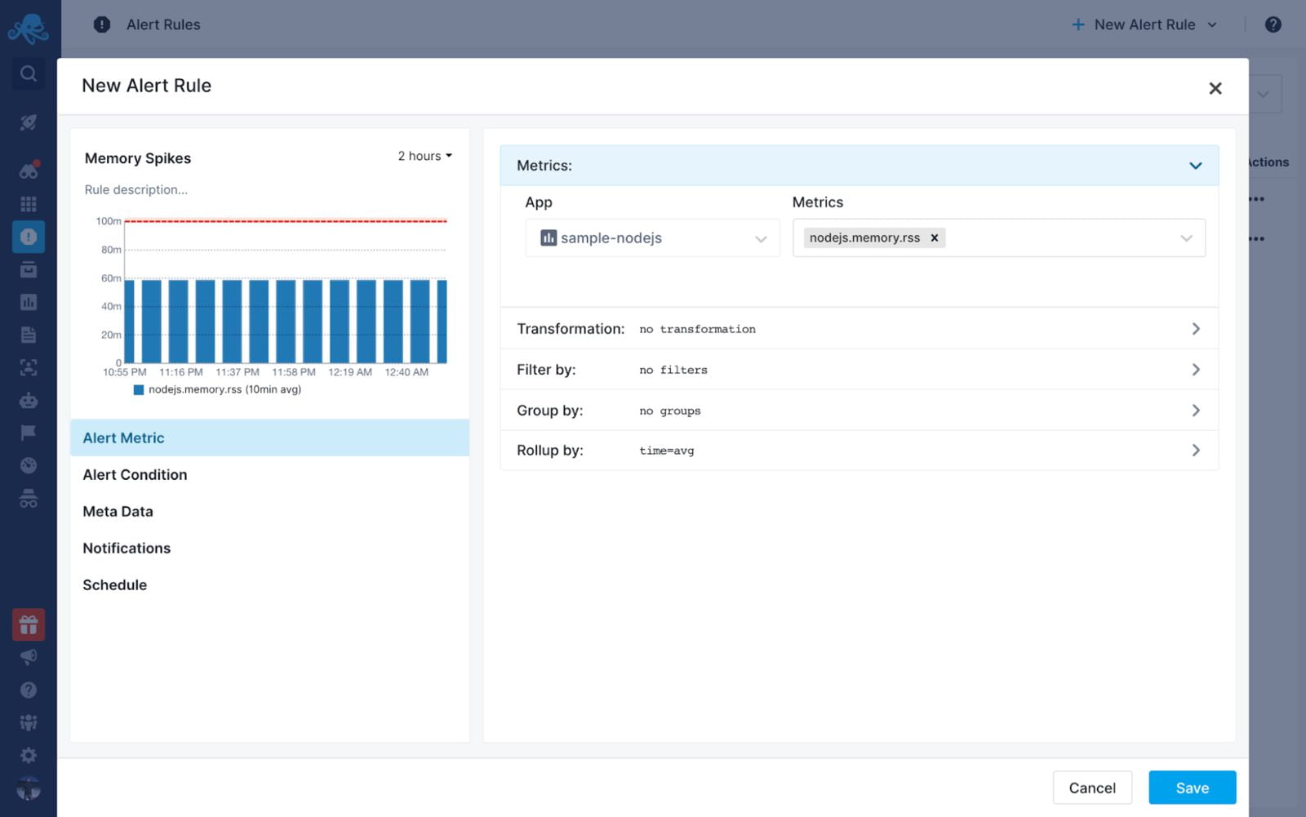This screenshot has width=1306, height=817.
Task: Open the red gift promotions icon
Action: pyautogui.click(x=29, y=624)
